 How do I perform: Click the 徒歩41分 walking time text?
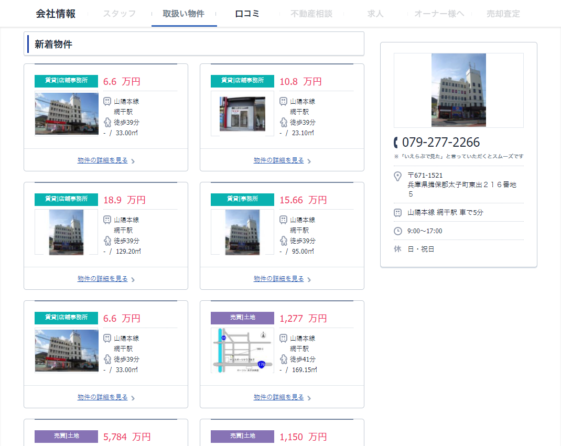point(303,360)
